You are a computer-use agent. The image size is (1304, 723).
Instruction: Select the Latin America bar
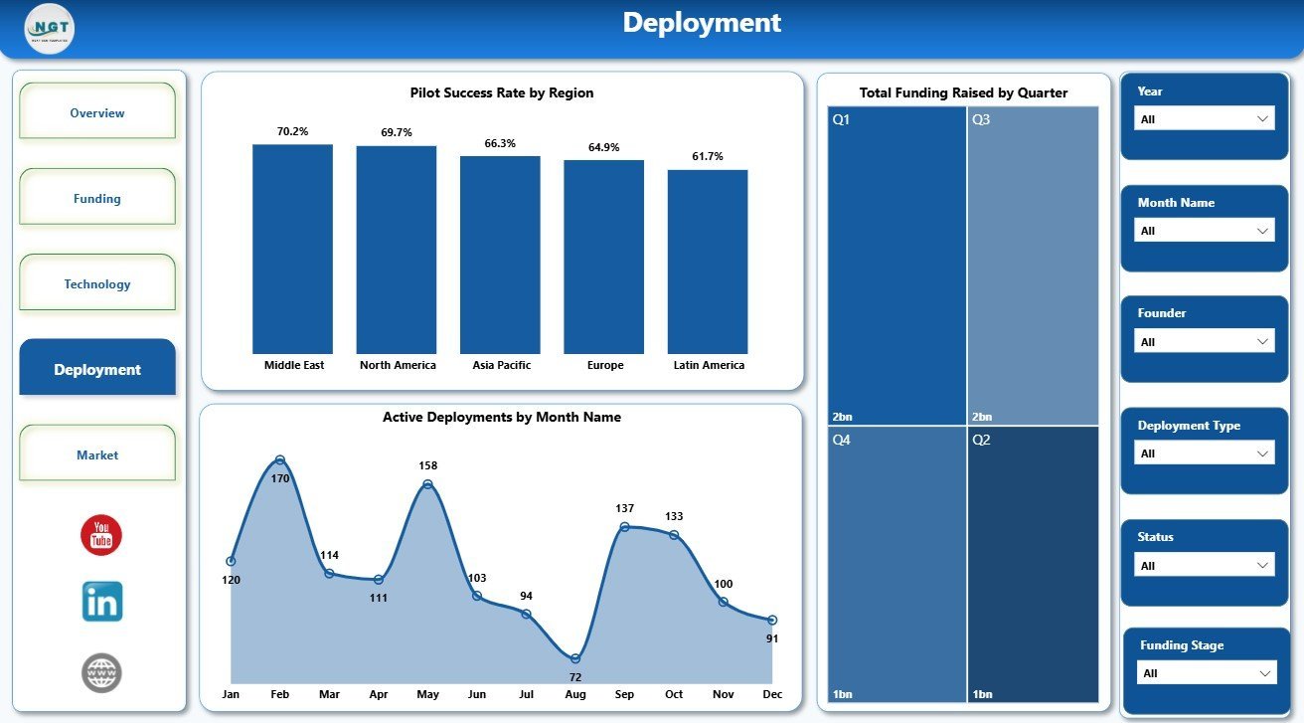[708, 262]
